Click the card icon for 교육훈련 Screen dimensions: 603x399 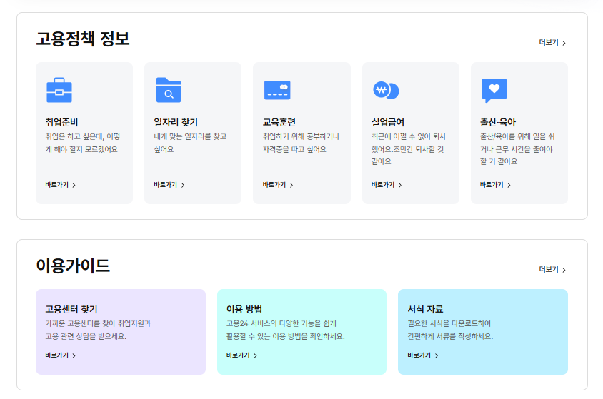277,90
